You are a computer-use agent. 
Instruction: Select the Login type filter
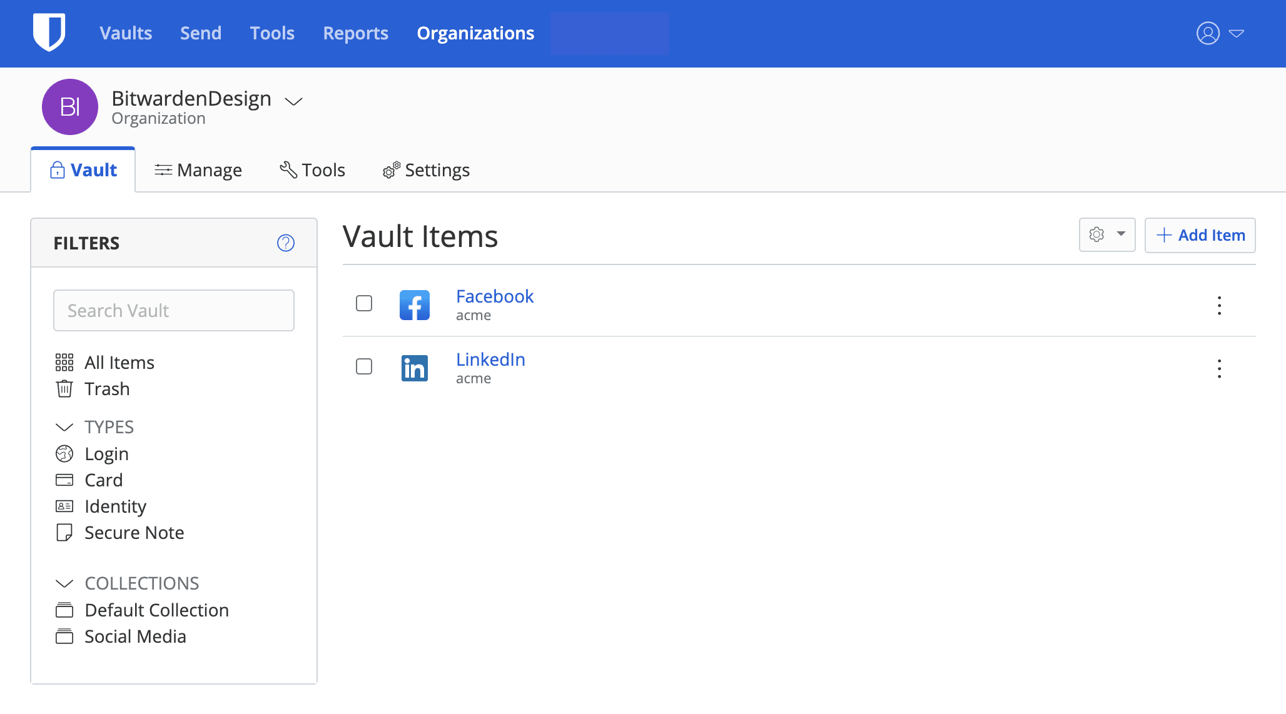pos(106,454)
